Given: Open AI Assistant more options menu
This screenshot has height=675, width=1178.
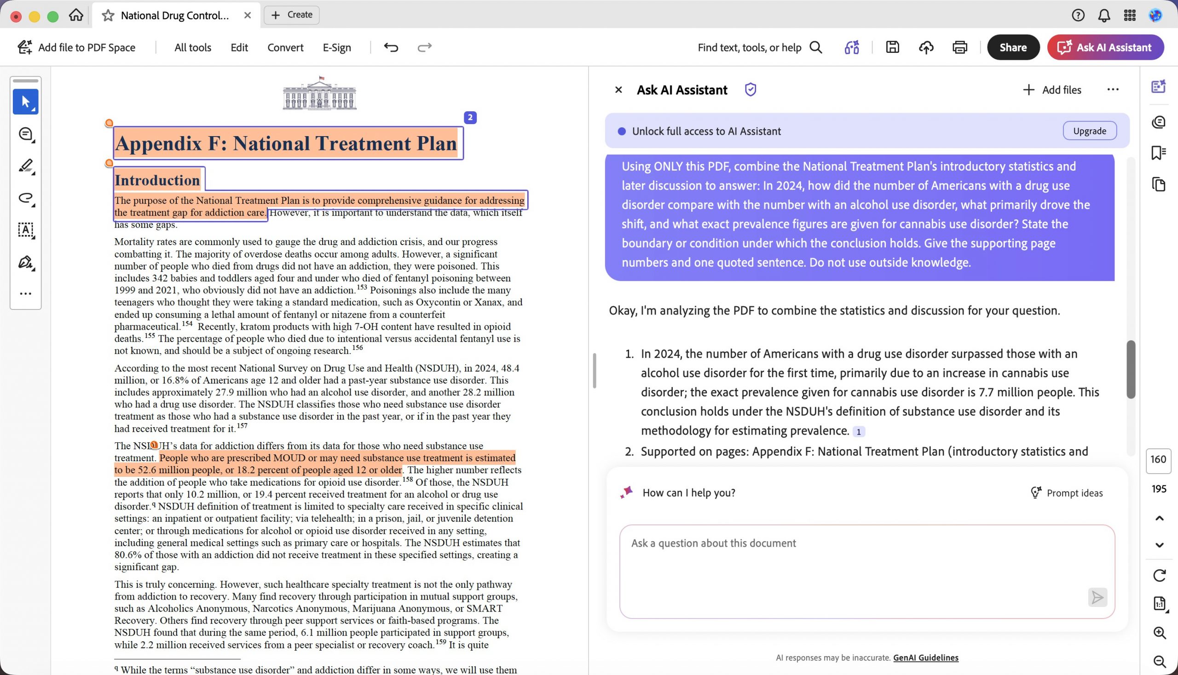Looking at the screenshot, I should (1113, 90).
